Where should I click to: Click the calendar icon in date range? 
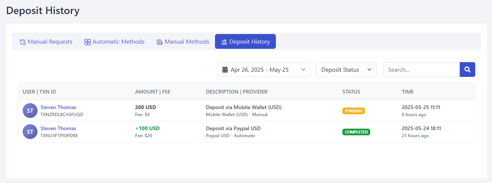tap(225, 70)
